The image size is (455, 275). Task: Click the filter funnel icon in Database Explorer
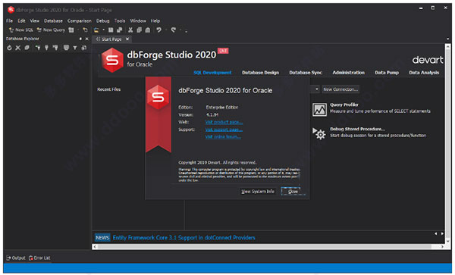tap(75, 48)
